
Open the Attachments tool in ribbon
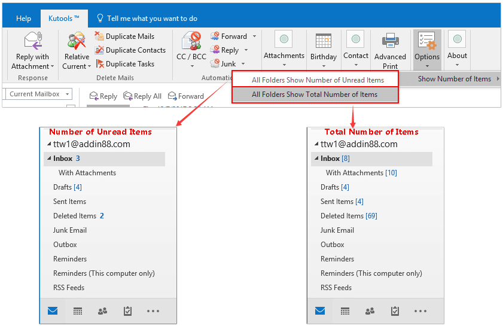283,40
